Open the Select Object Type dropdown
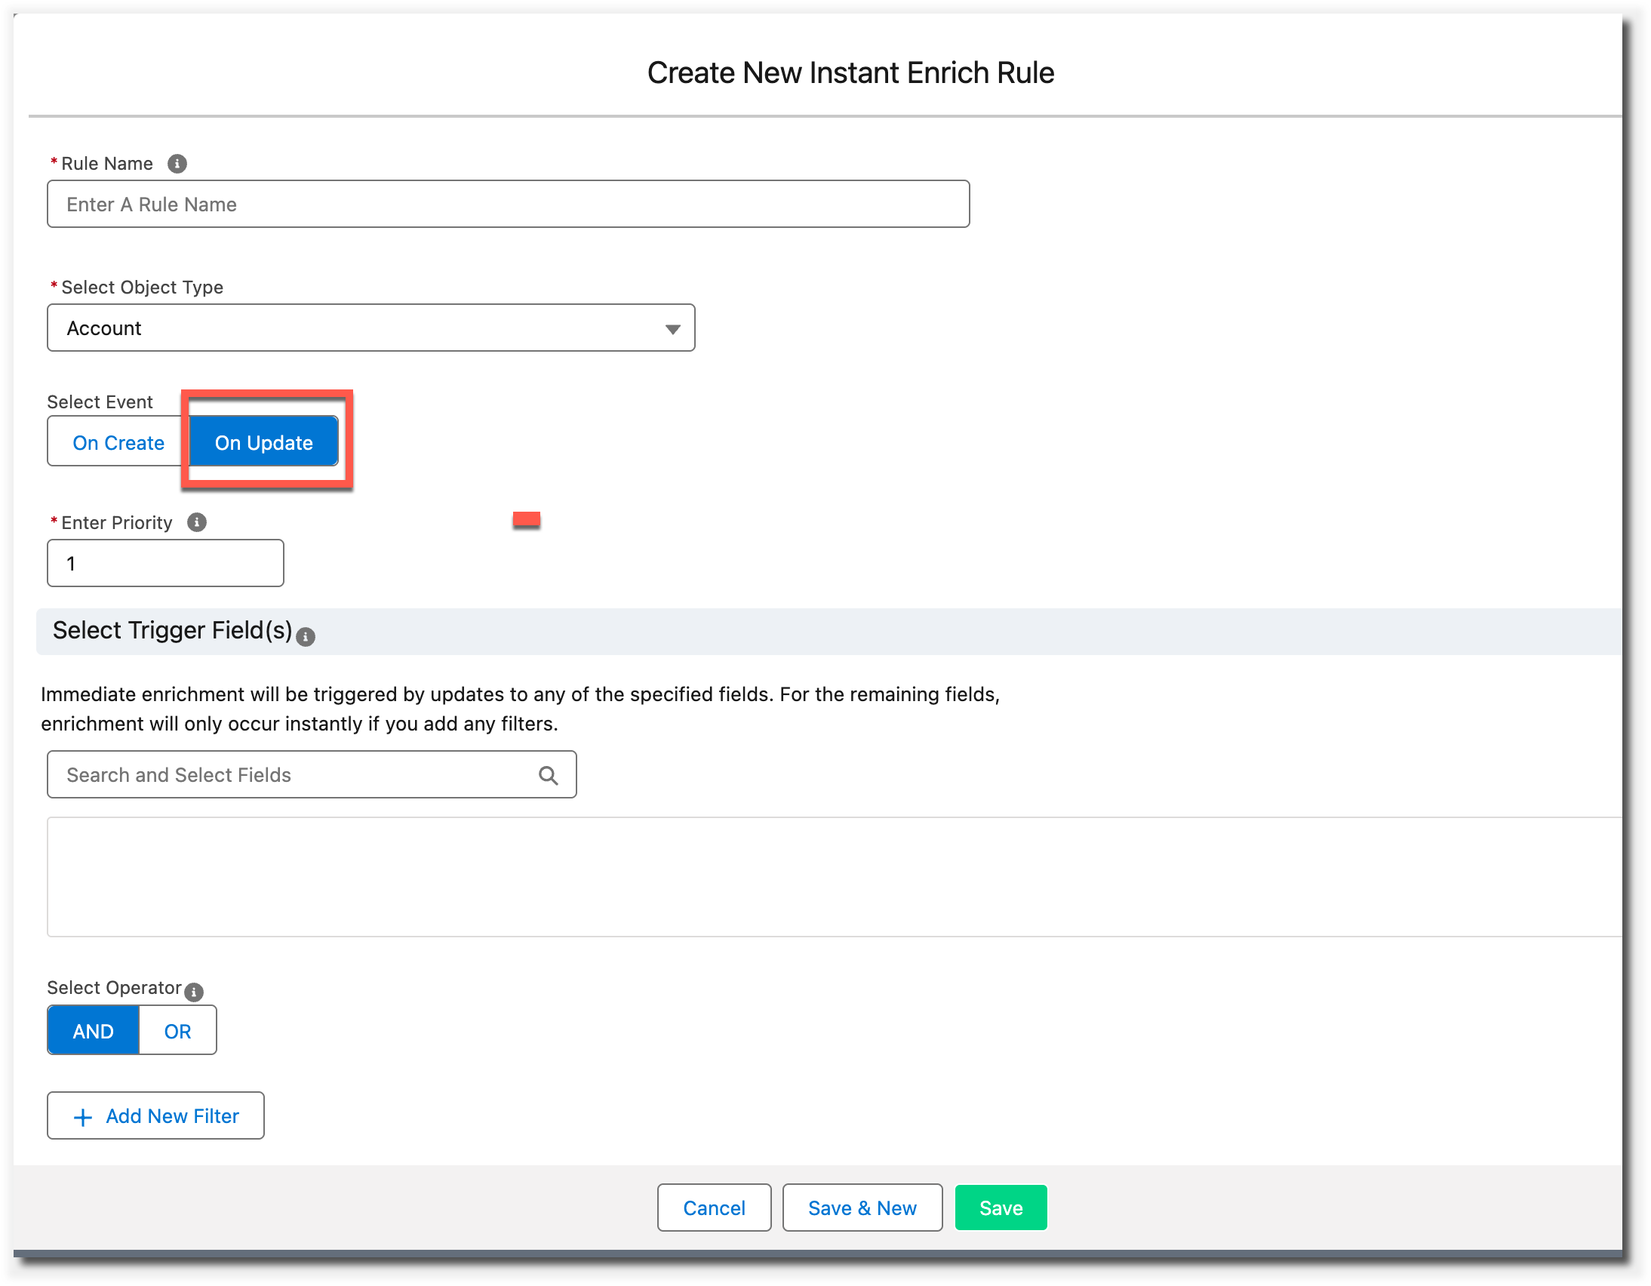The height and width of the screenshot is (1286, 1651). [370, 328]
